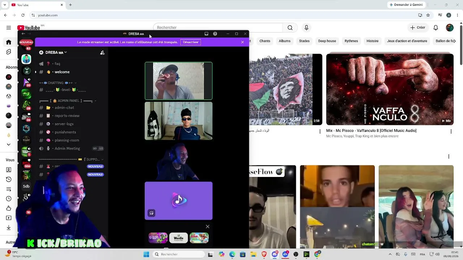
Task: Start YouTube voice search with the microphone
Action: coord(306,28)
